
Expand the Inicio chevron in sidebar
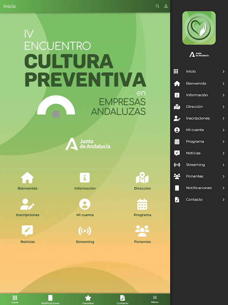click(x=223, y=72)
